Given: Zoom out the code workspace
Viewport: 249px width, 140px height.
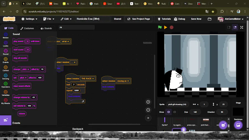Looking at the screenshot, I should (x=148, y=110).
